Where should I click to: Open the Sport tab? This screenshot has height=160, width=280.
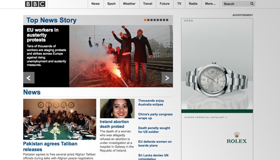[112, 4]
